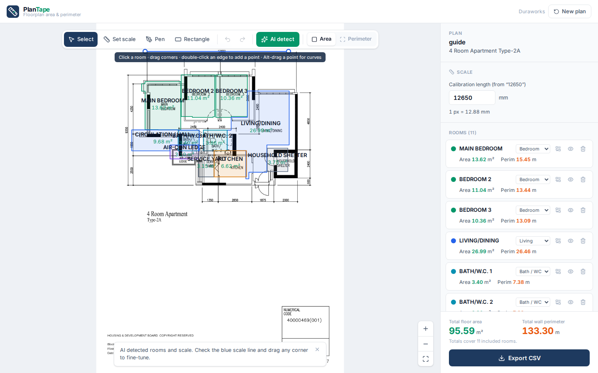
Task: Zoom out on the canvas
Action: pyautogui.click(x=426, y=344)
